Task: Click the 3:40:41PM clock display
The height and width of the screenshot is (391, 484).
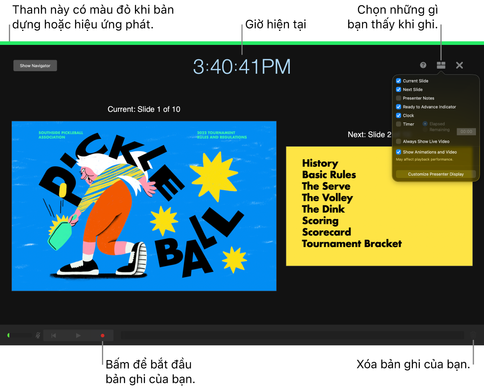Action: (242, 67)
